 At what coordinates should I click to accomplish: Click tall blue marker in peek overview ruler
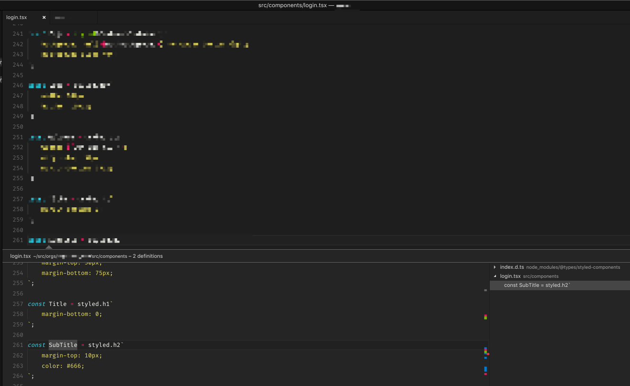pyautogui.click(x=485, y=369)
